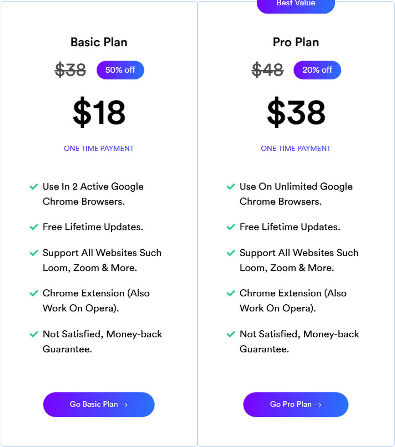Click Pro plan Free Lifetime Updates checkmark
395x447 pixels.
[231, 227]
